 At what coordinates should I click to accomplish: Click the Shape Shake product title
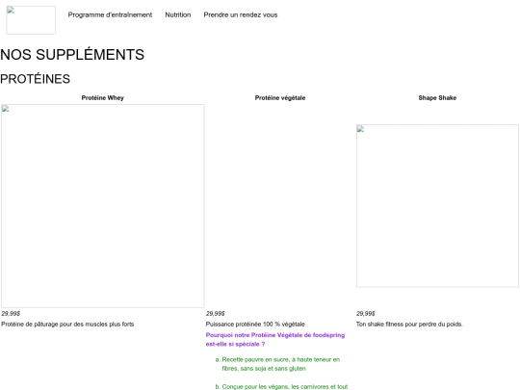pyautogui.click(x=437, y=98)
